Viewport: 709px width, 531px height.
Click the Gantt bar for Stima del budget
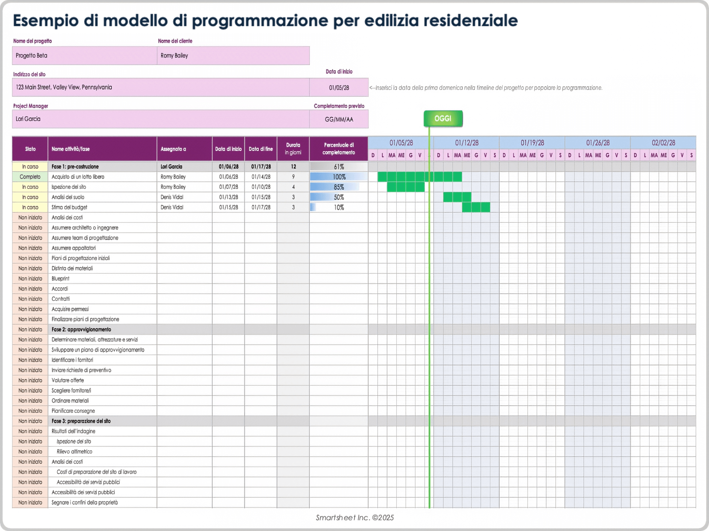(x=476, y=208)
